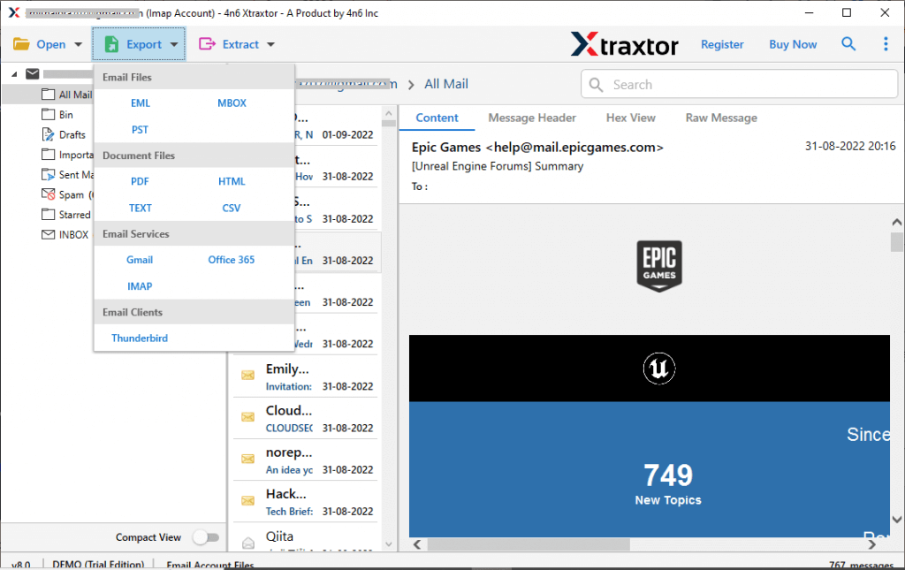Screen dimensions: 905x570
Task: Open the search magnifier icon top right
Action: click(x=848, y=43)
